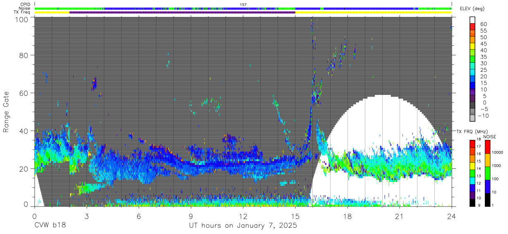Viewport: 508px width, 234px height.
Task: Click the 55 label on the ELEV scale
Action: coord(483,31)
